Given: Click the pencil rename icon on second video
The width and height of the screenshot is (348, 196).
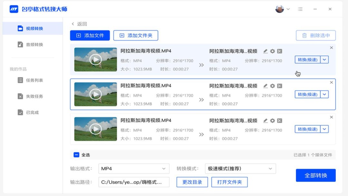Looking at the screenshot, I should coord(266,86).
